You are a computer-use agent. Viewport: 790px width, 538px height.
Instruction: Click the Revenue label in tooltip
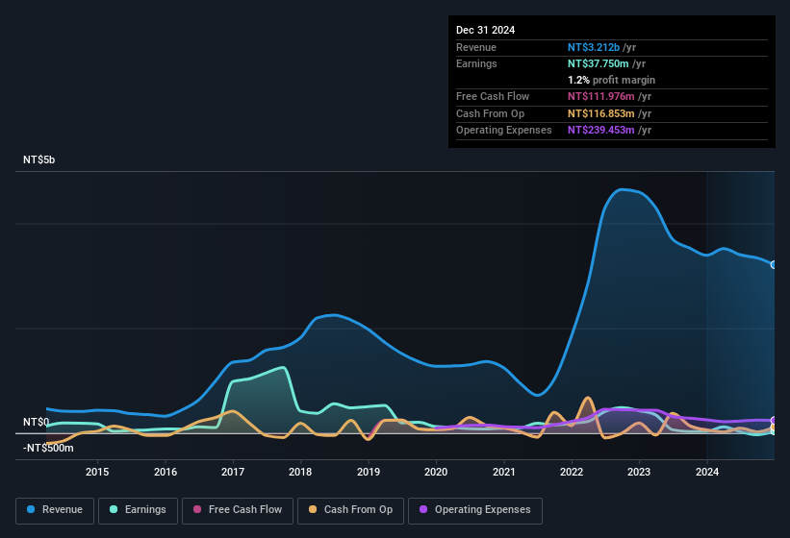click(476, 47)
